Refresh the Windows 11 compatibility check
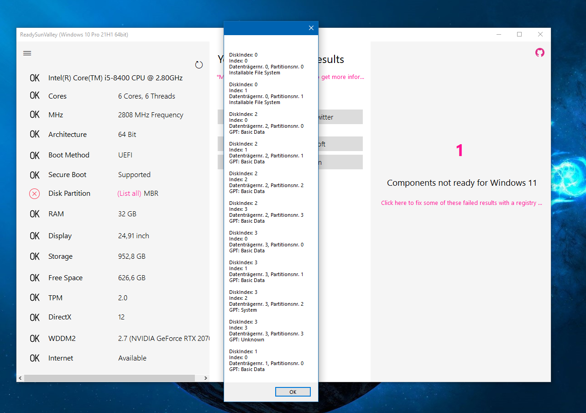 click(199, 65)
